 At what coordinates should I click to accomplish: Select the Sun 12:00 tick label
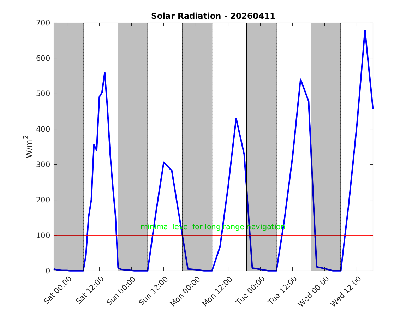[154, 290]
